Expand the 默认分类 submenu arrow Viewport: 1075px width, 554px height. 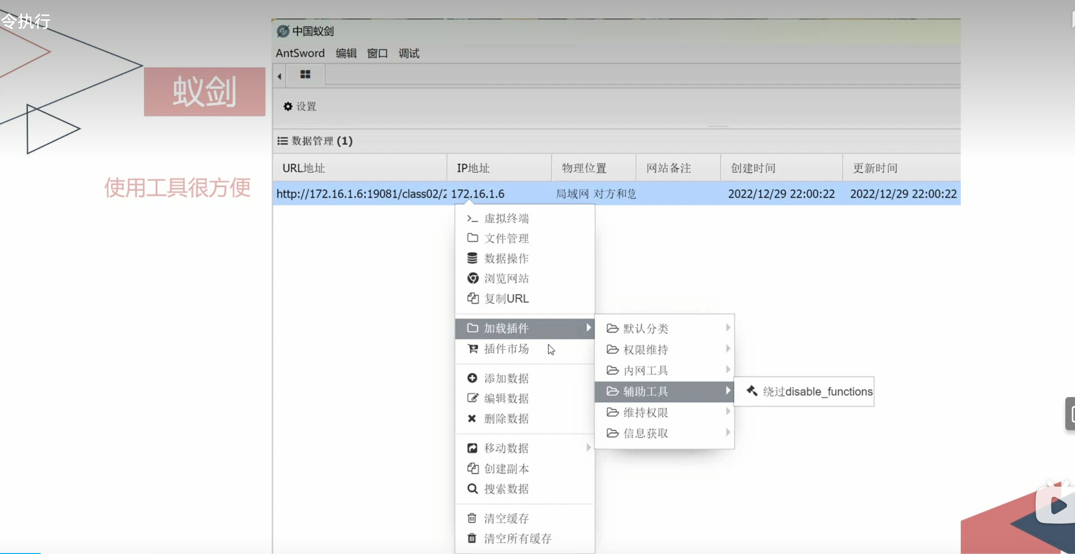[728, 328]
